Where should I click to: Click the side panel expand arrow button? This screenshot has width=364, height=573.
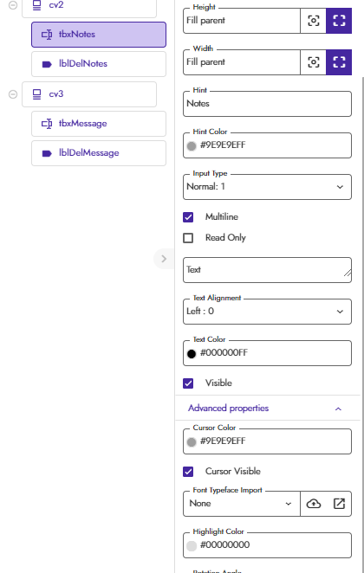[x=164, y=259]
